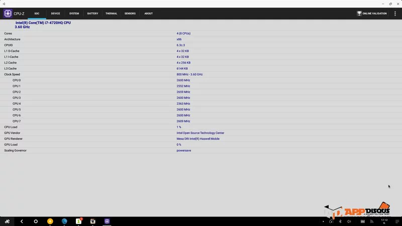Click the CPU 5 row label
The image size is (402, 226).
click(x=17, y=109)
